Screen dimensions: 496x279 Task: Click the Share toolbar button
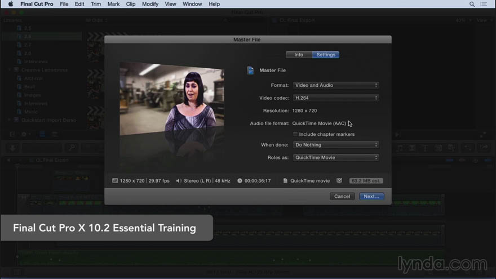point(484,148)
